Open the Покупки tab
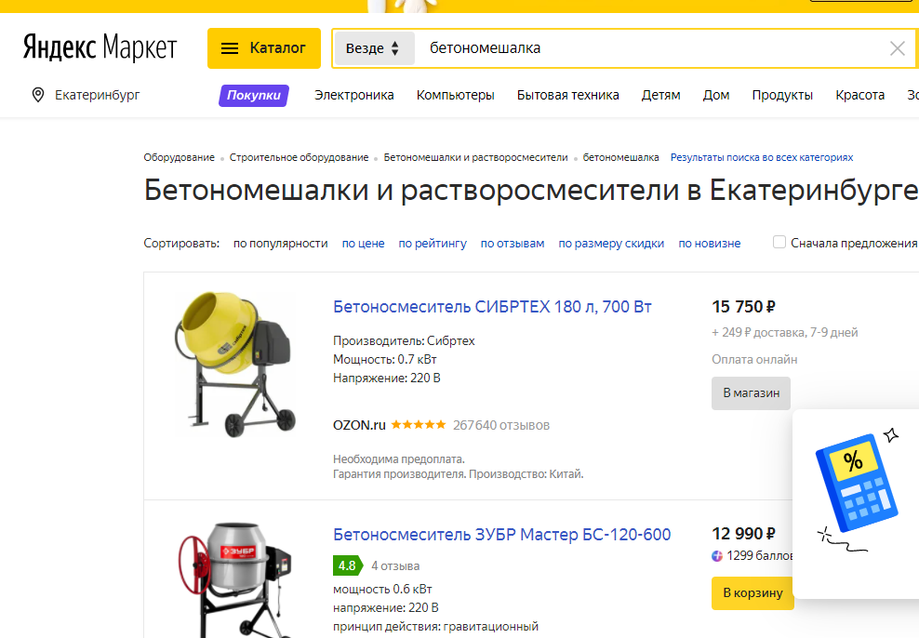 [254, 95]
